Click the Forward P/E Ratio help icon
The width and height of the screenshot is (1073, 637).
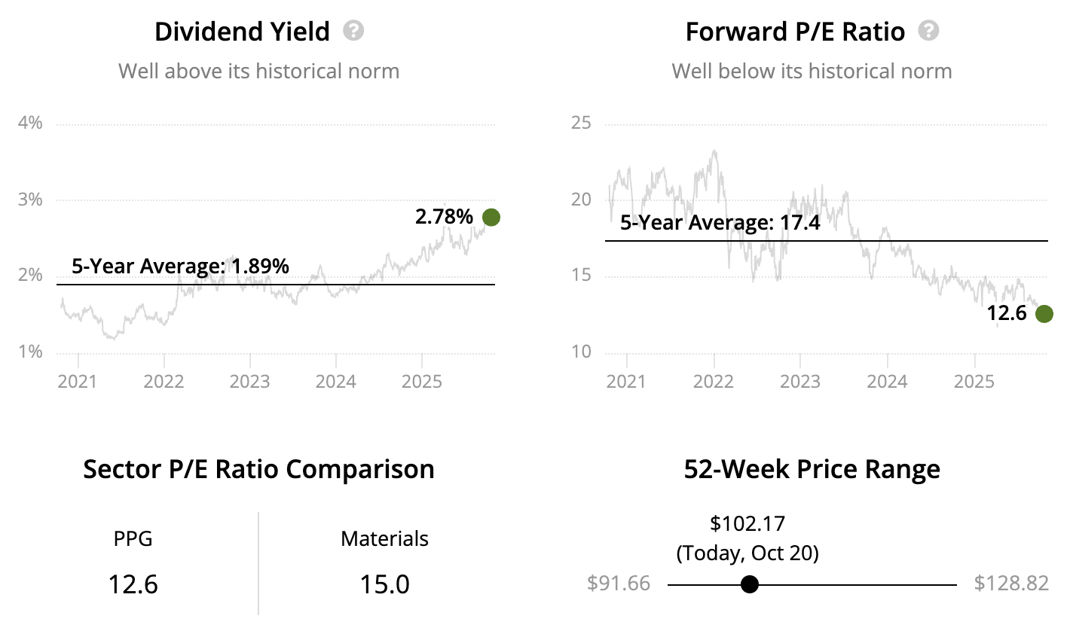(929, 31)
